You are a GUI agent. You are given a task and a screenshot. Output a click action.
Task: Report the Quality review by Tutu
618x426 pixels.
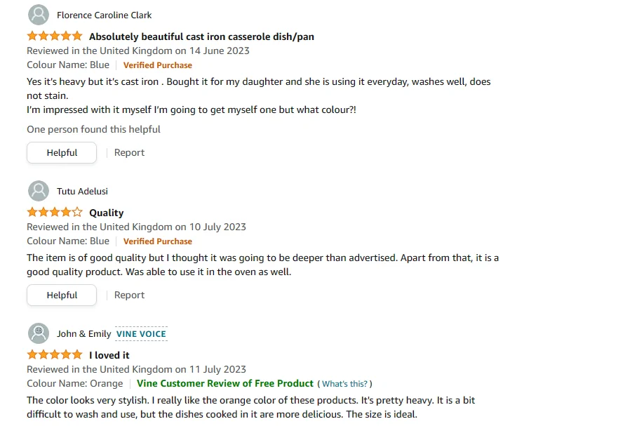[129, 295]
